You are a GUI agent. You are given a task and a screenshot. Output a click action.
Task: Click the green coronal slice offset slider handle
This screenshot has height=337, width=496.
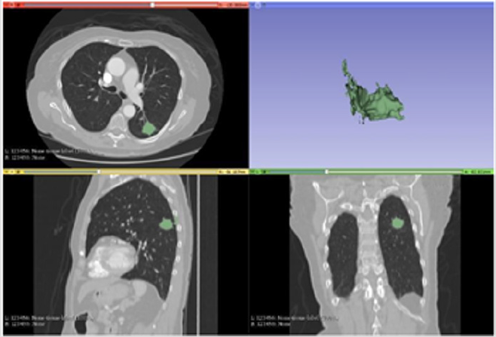point(326,172)
